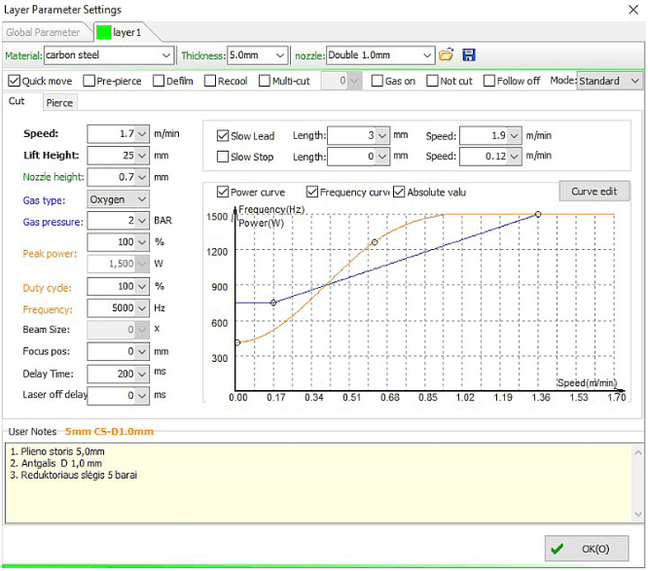Expand Nozzle height dropdown arrow

(142, 177)
